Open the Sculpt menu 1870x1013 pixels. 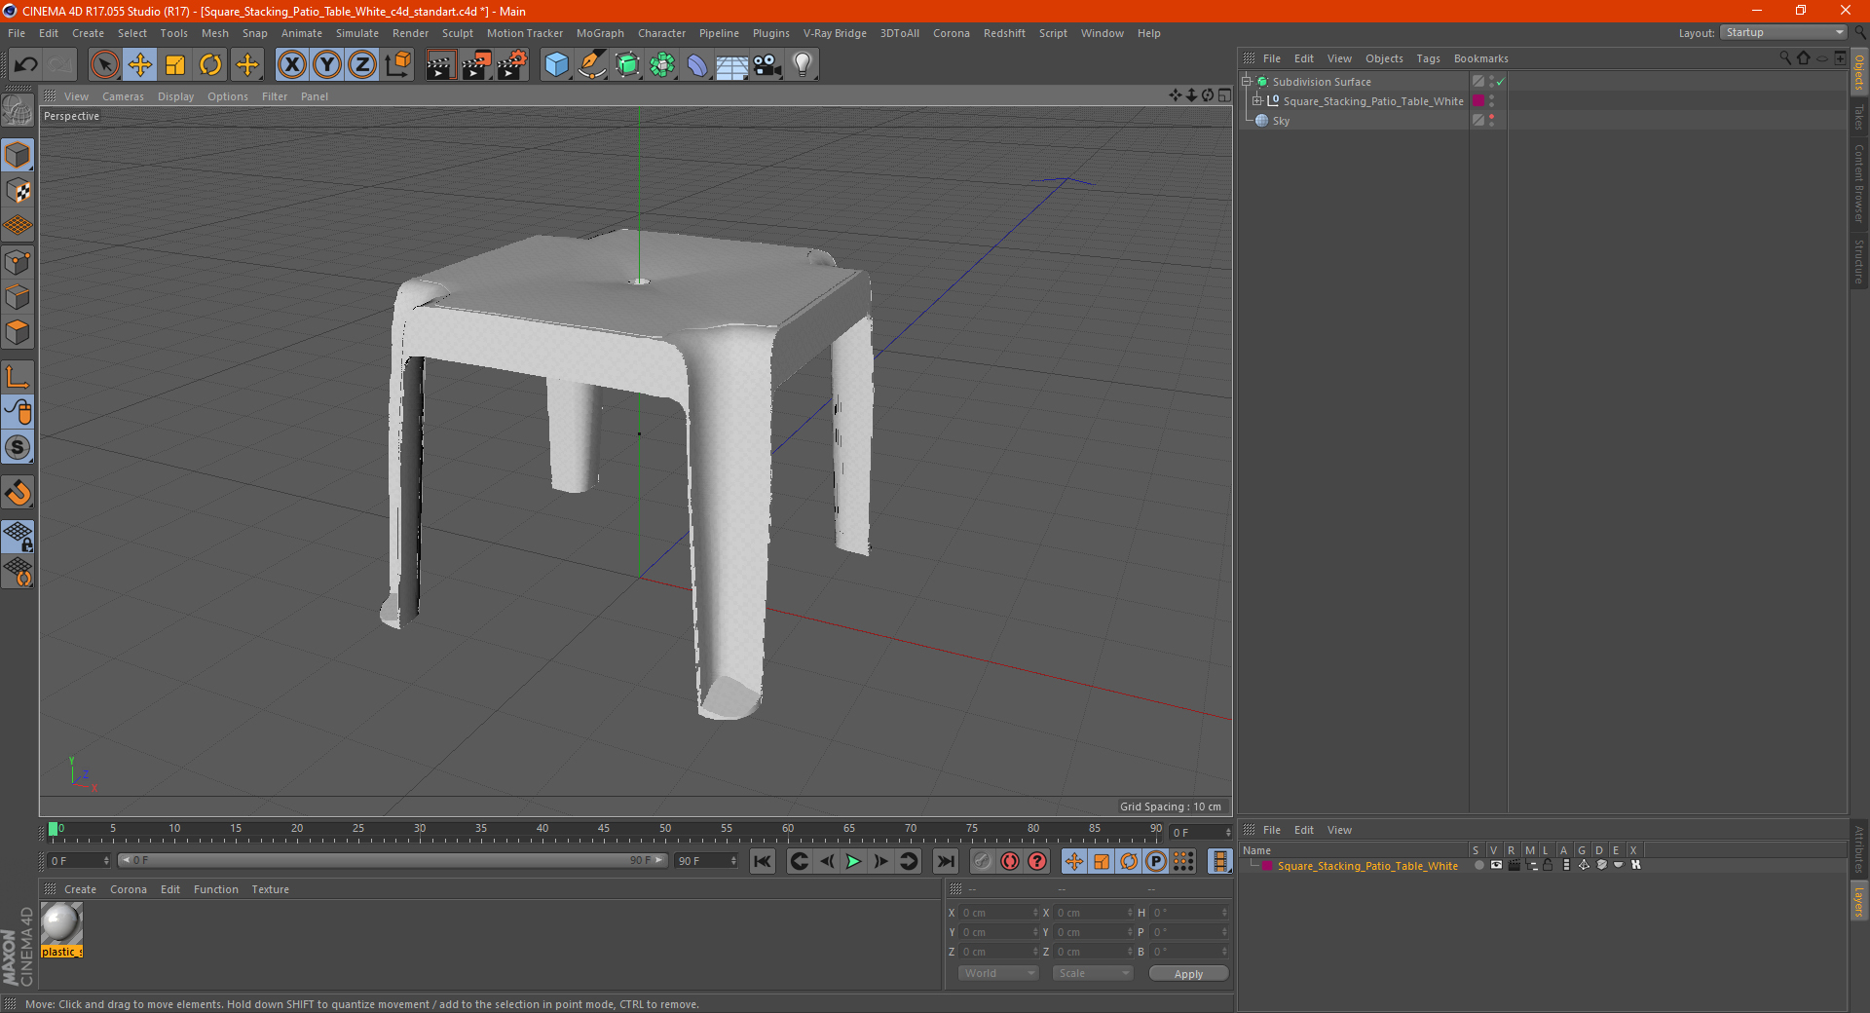click(x=457, y=33)
